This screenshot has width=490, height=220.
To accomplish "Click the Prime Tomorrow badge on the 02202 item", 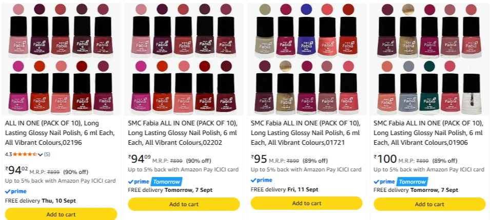I will (155, 182).
